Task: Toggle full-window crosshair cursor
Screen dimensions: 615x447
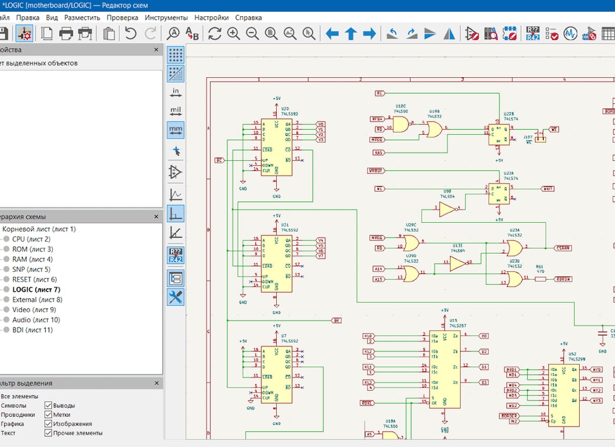Action: (x=176, y=151)
